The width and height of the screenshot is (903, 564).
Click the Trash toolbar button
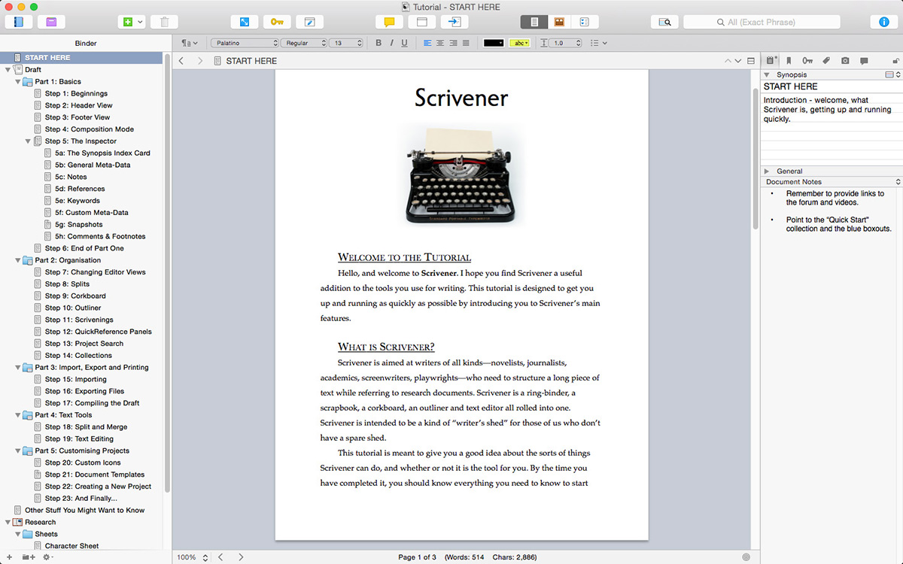pyautogui.click(x=165, y=22)
